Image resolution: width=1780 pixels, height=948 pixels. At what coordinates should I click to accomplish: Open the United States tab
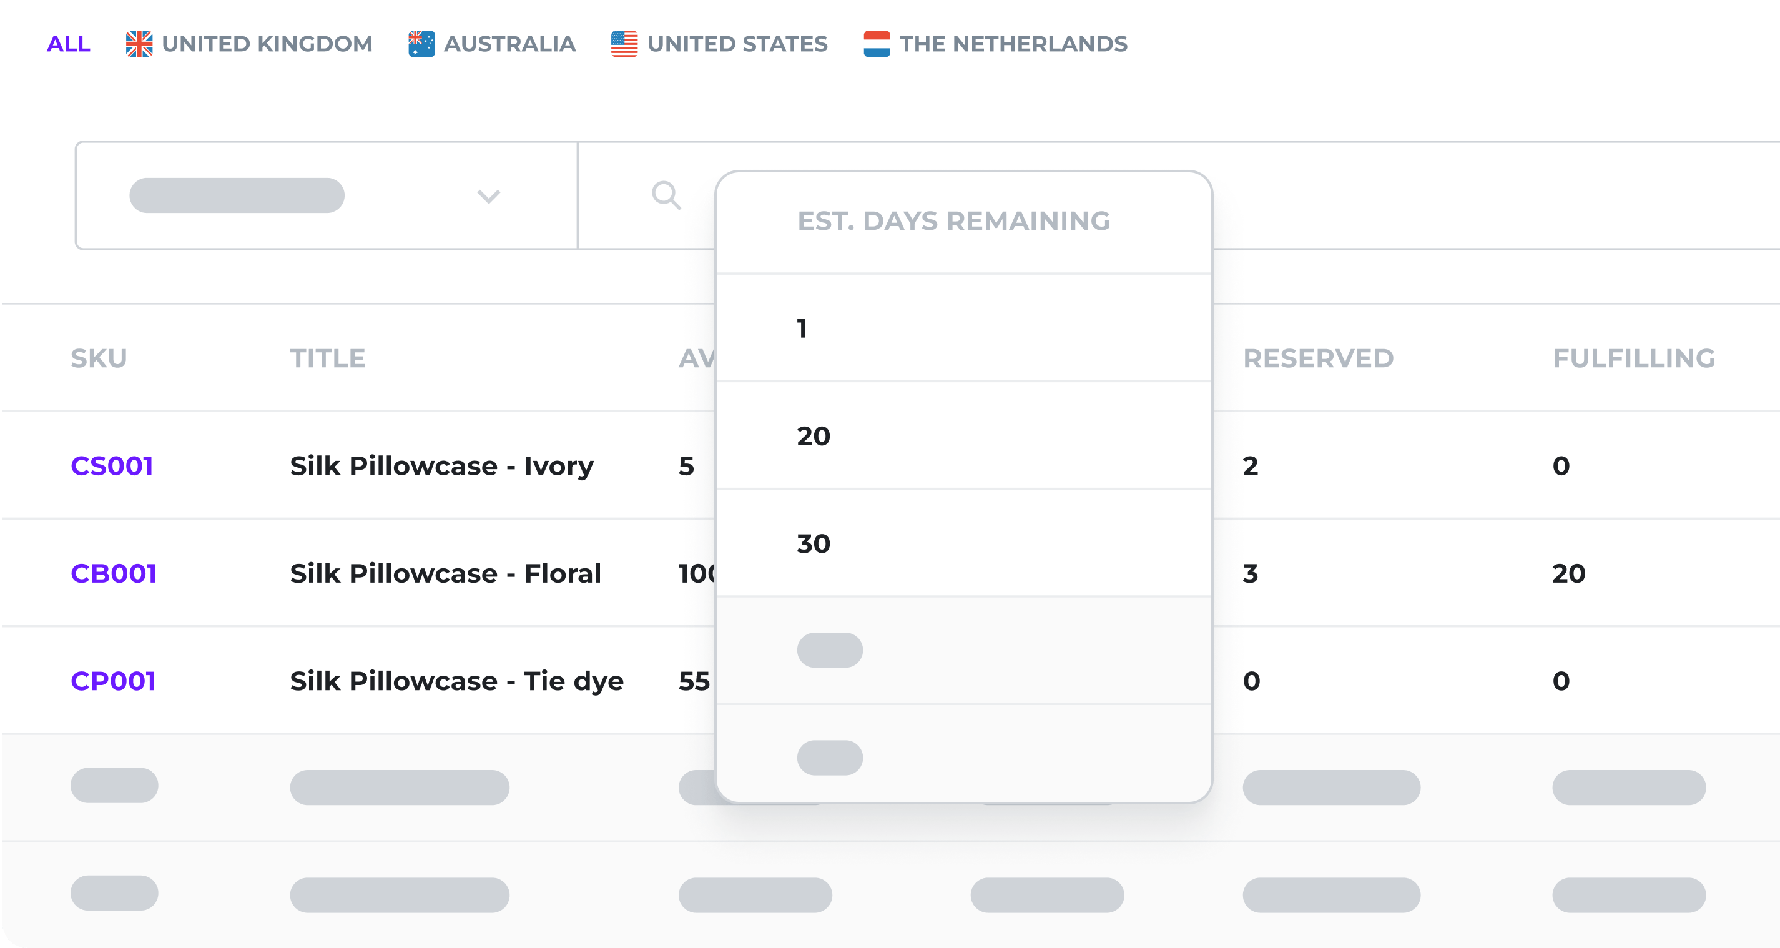coord(737,44)
